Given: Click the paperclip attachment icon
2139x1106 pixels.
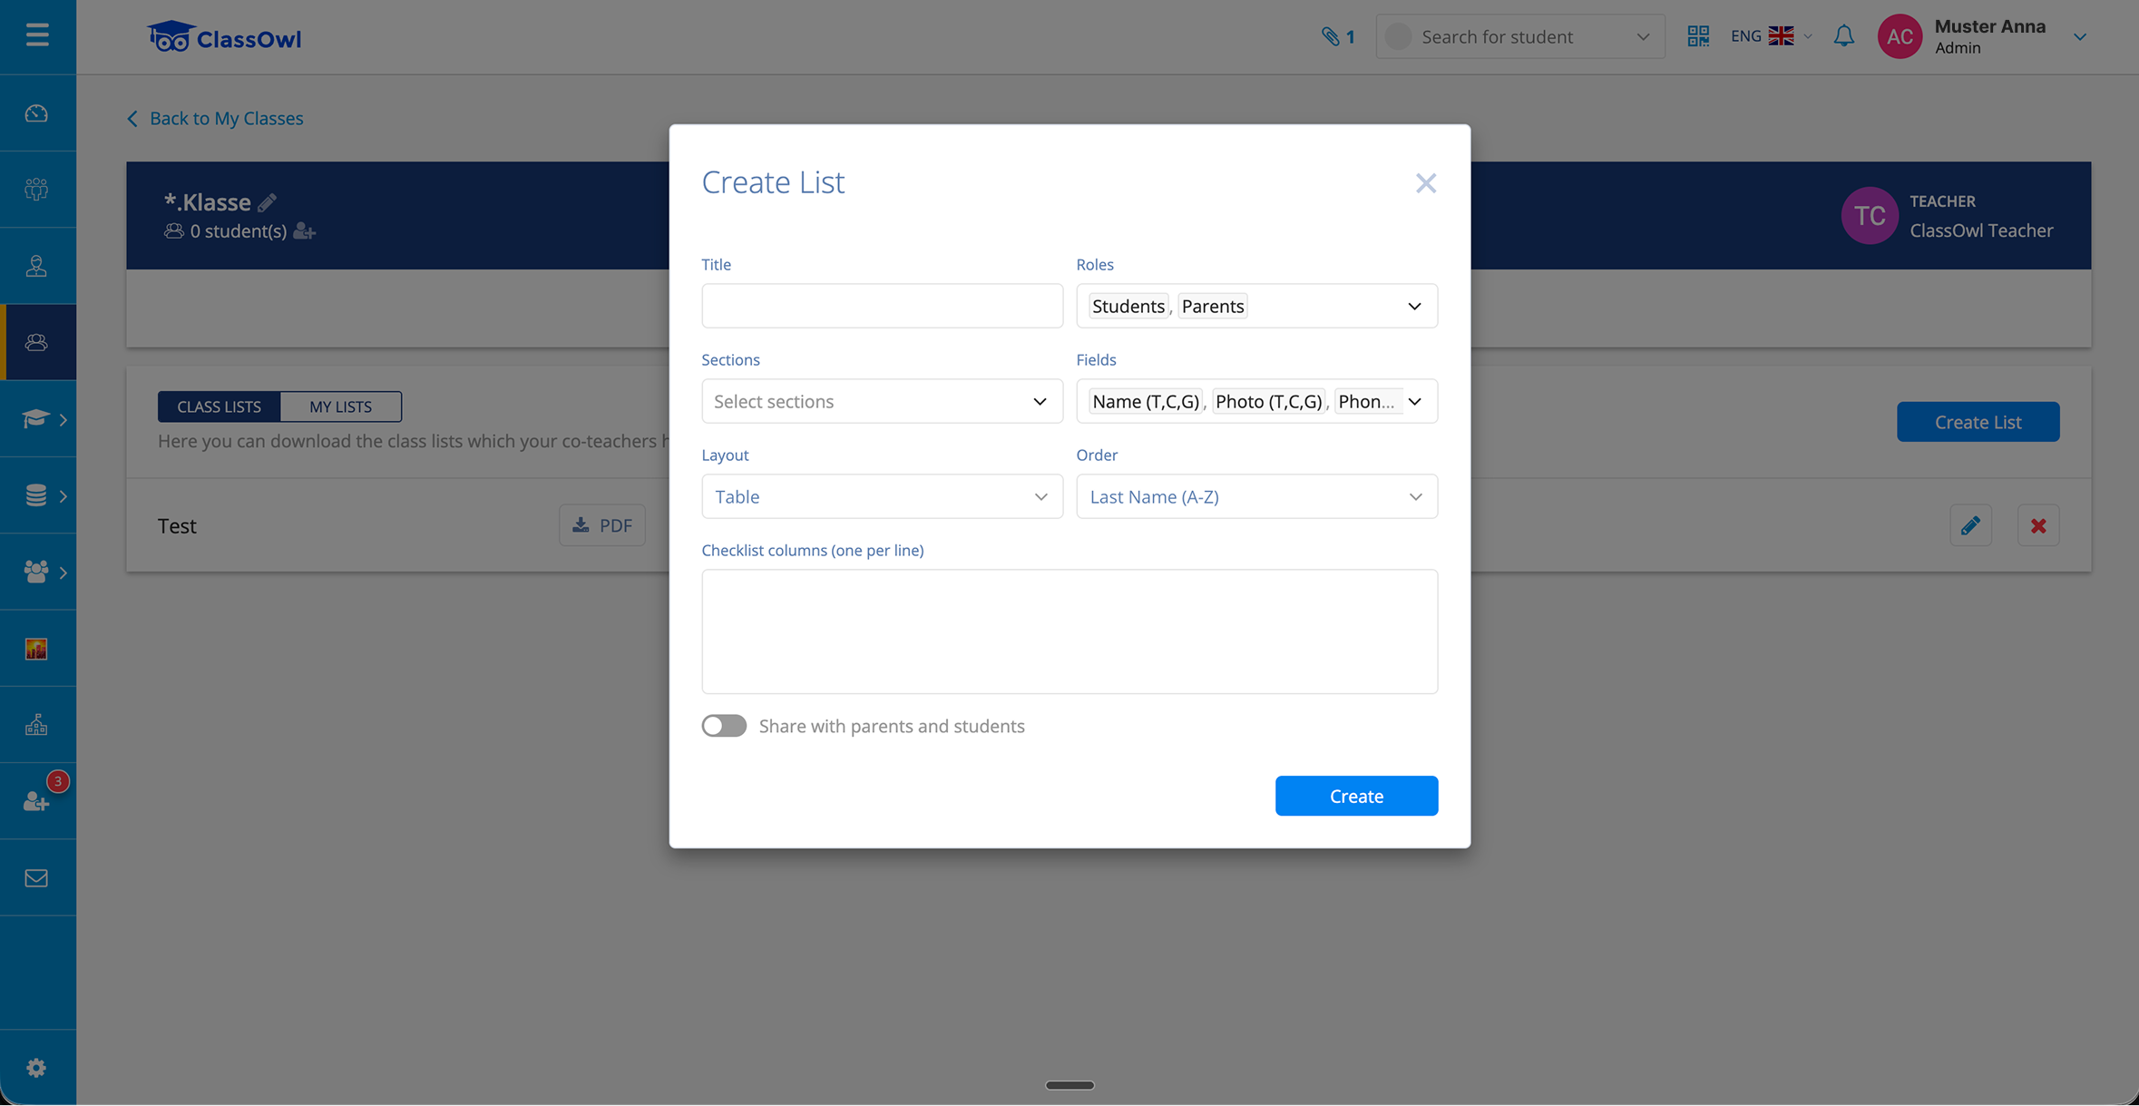Looking at the screenshot, I should (1330, 36).
